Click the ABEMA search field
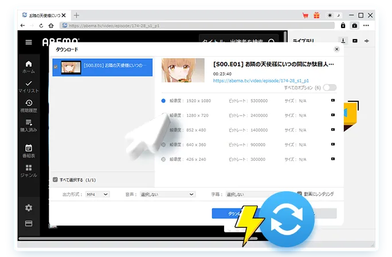 coord(238,41)
